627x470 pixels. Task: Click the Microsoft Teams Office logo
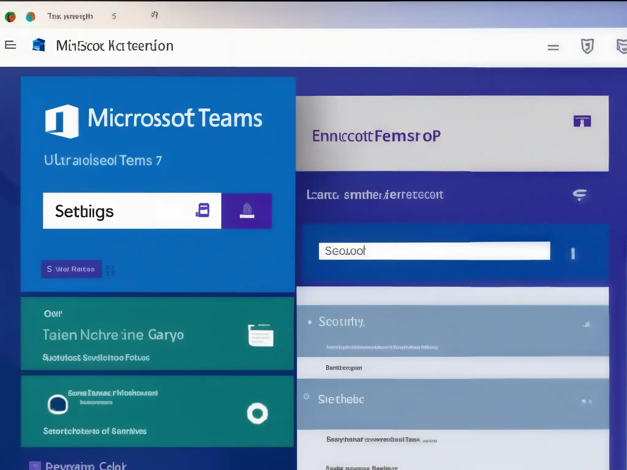(62, 121)
